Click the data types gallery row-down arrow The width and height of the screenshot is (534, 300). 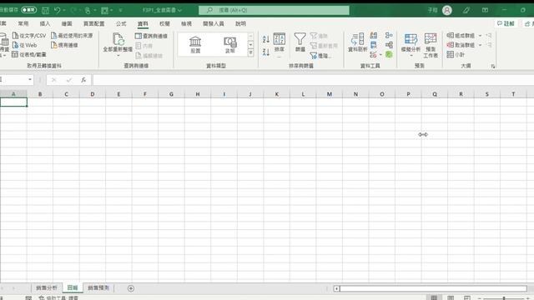pyautogui.click(x=250, y=44)
